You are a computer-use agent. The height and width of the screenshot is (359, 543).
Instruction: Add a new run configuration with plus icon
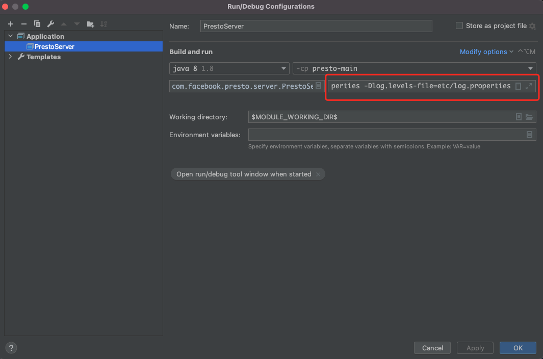11,24
